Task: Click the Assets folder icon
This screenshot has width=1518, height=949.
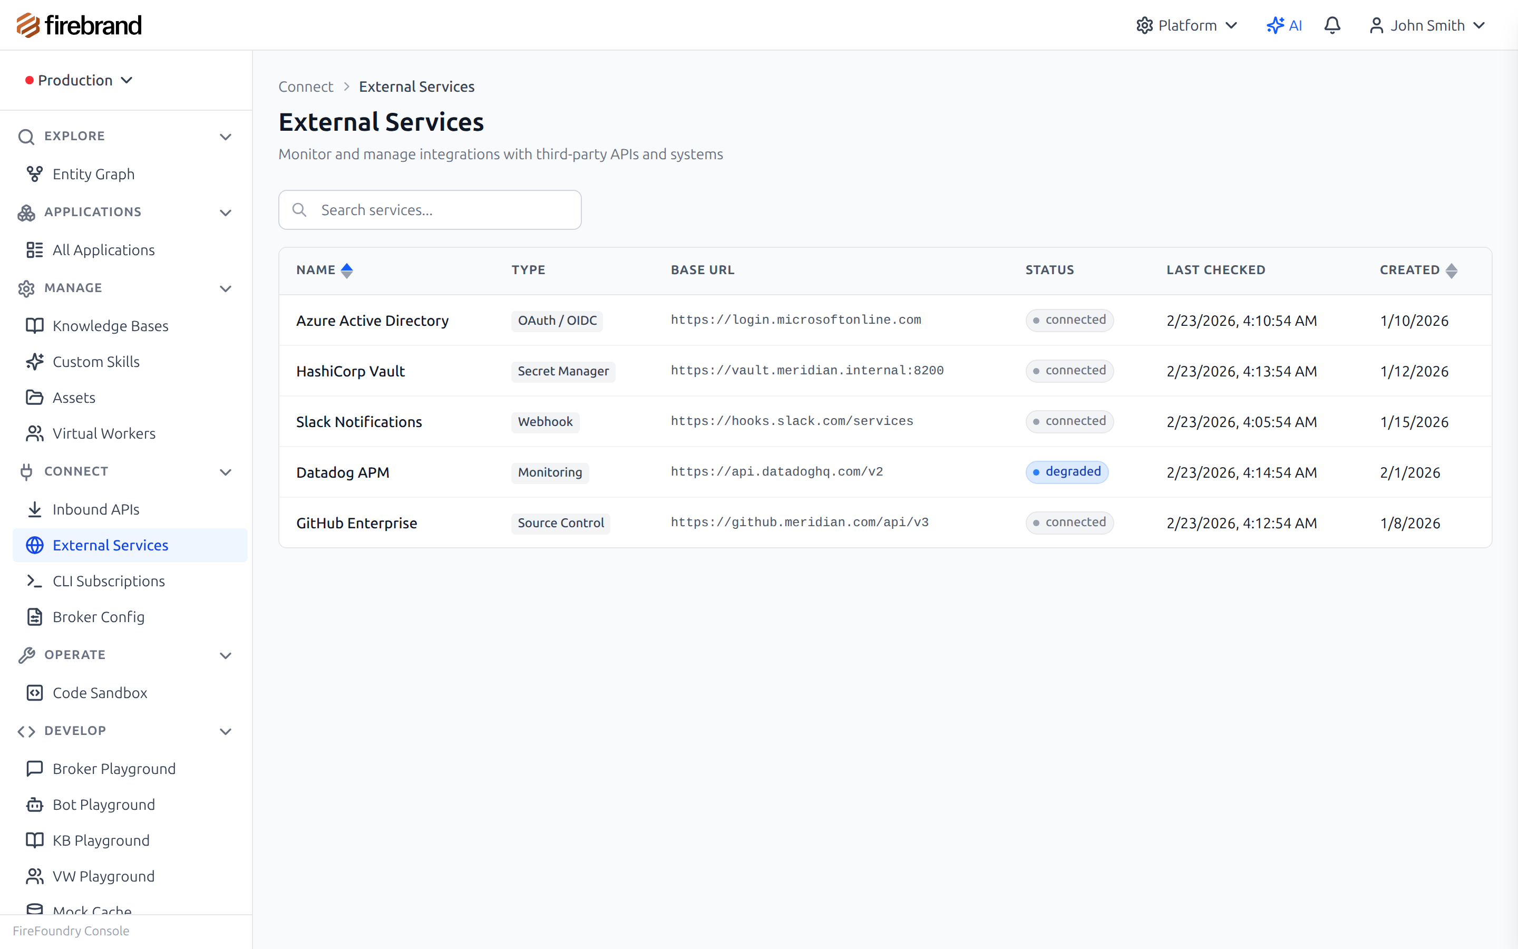Action: point(34,398)
